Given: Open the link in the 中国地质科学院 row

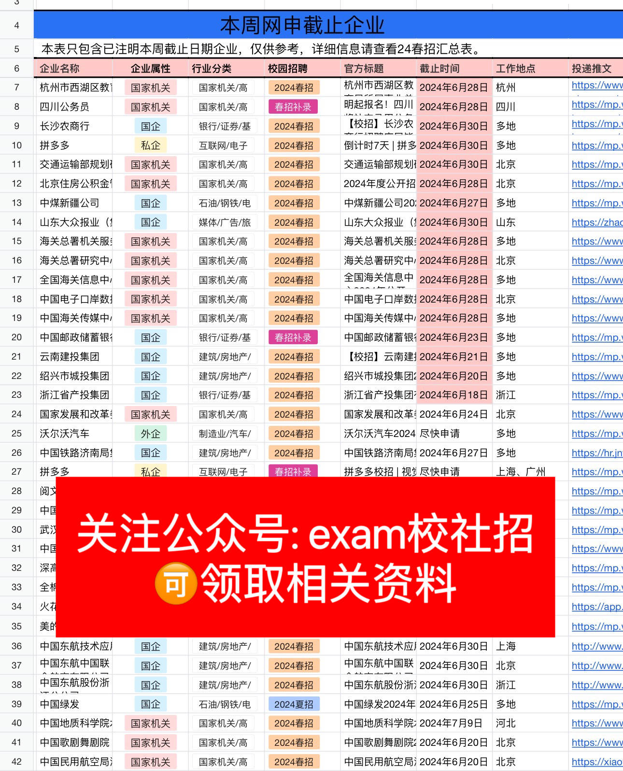Looking at the screenshot, I should coord(597,723).
